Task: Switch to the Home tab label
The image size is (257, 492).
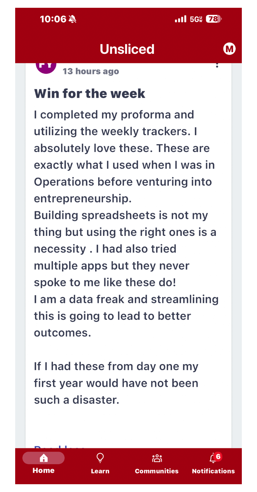Action: click(44, 470)
